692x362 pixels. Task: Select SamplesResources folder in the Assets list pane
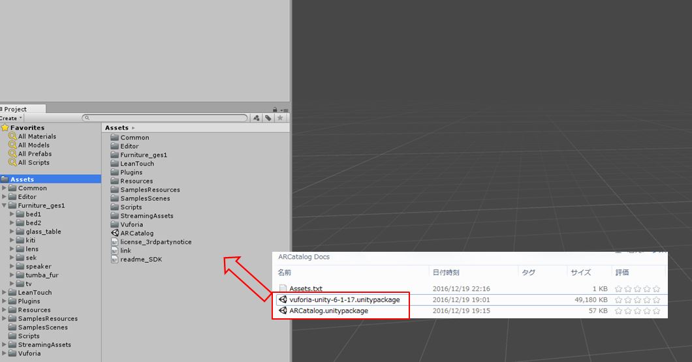coord(146,190)
